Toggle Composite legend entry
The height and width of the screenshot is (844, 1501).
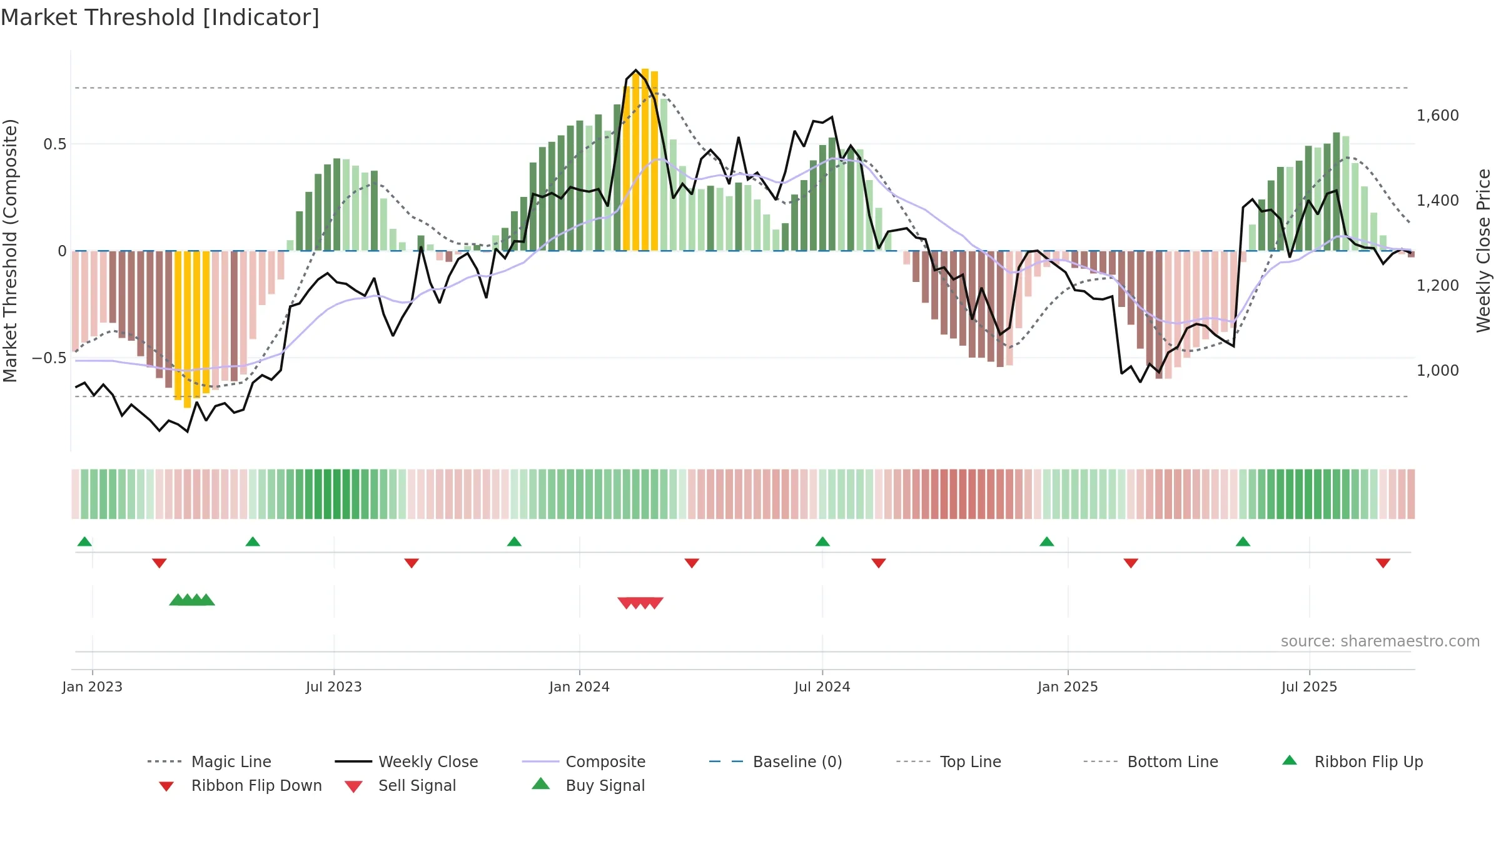[x=584, y=761]
